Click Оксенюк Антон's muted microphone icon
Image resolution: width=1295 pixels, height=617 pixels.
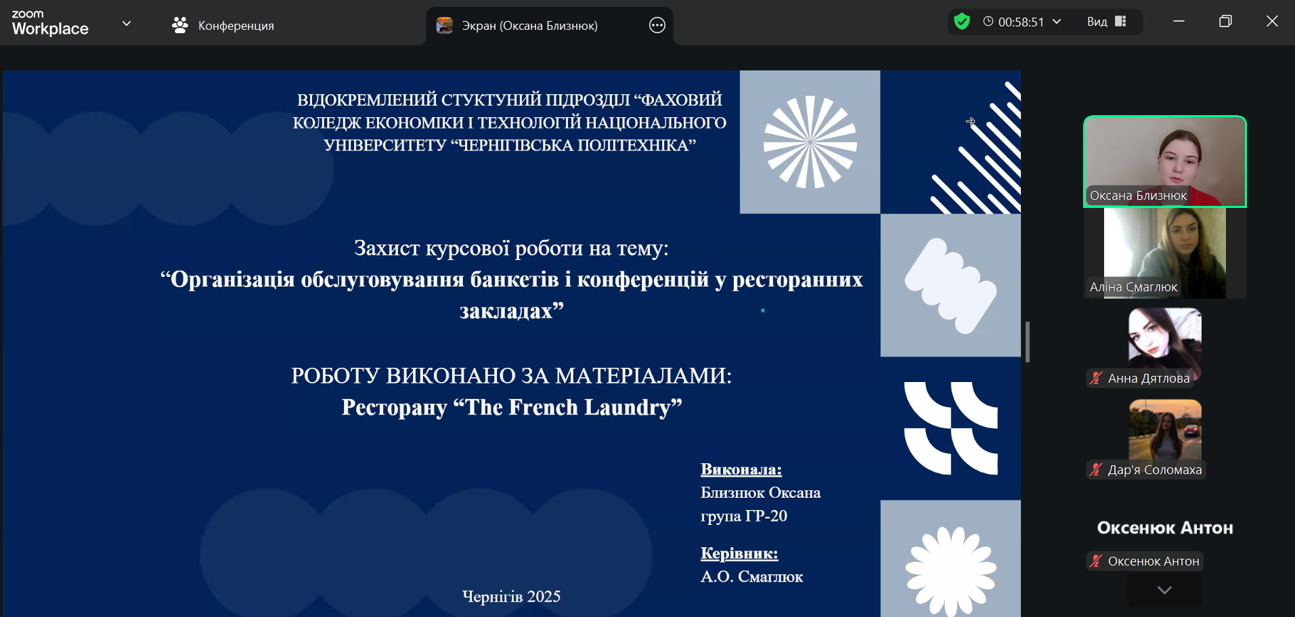coord(1096,561)
